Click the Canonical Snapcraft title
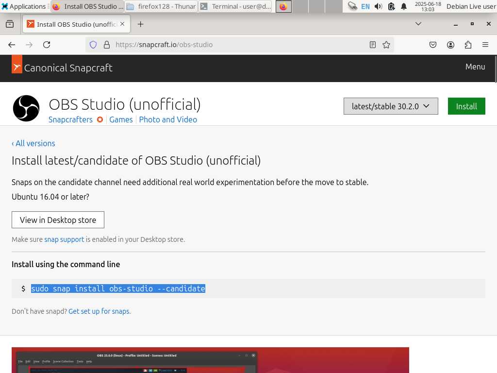497x373 pixels. pos(68,68)
